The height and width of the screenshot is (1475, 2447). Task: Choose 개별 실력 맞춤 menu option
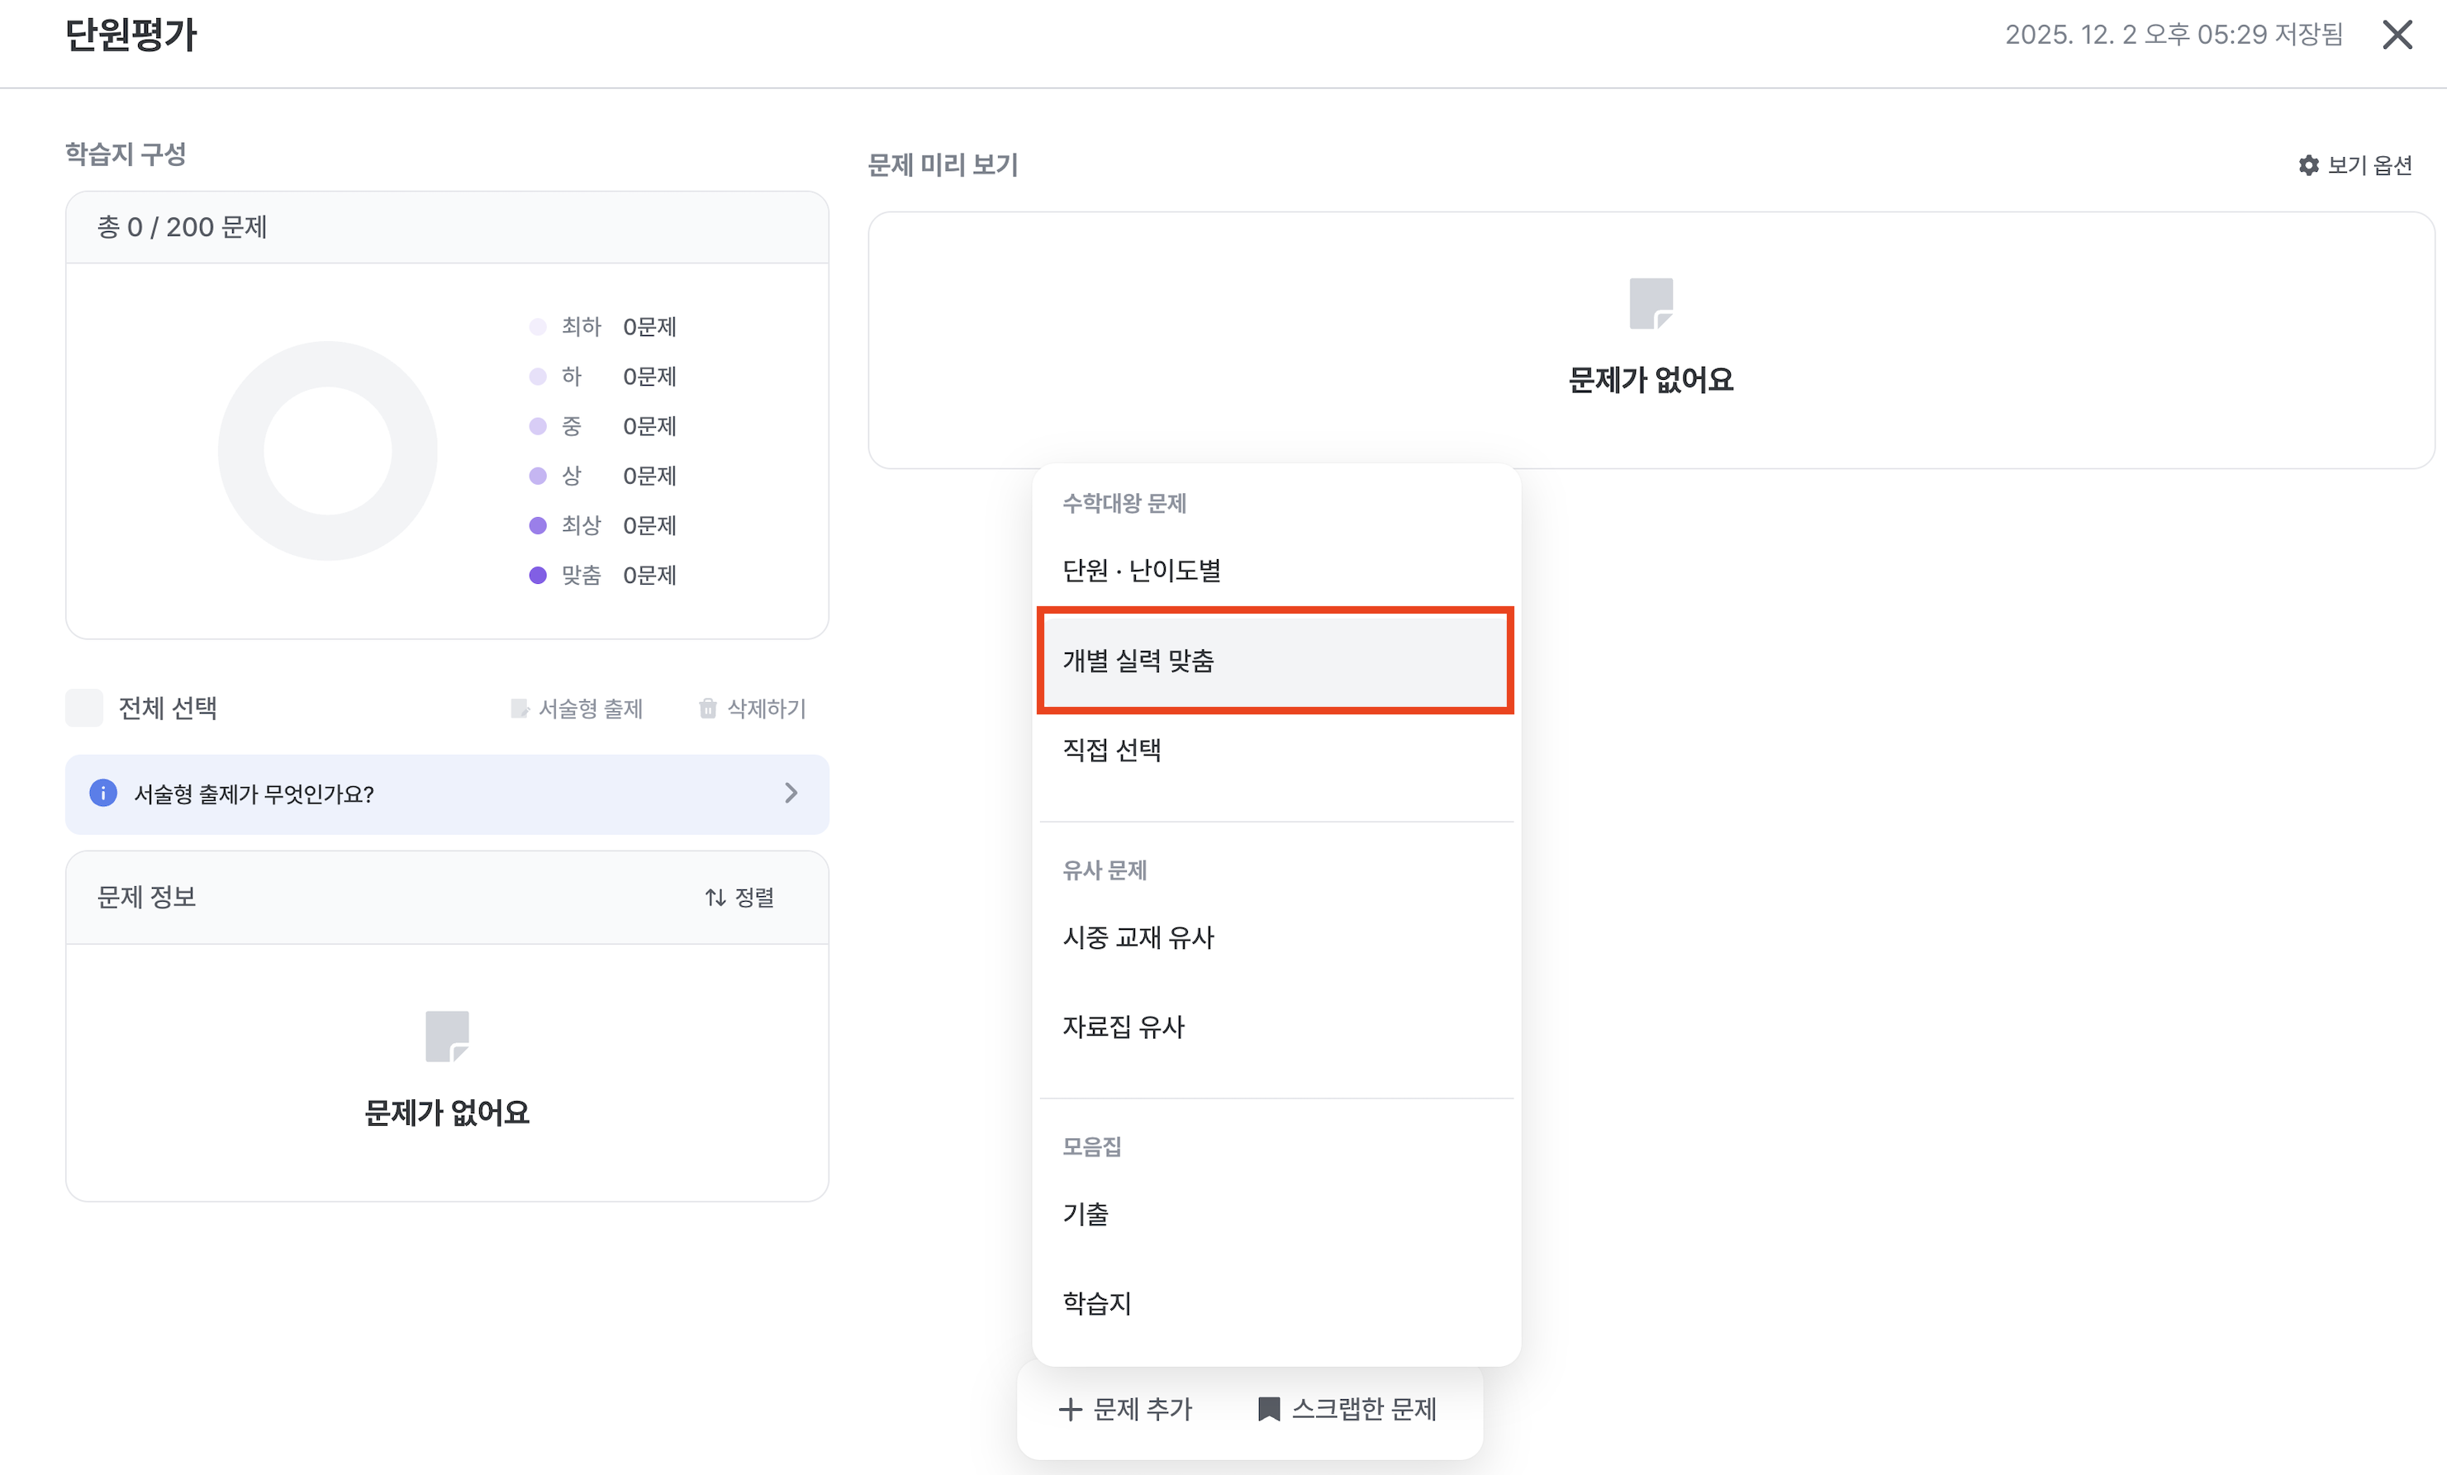point(1138,661)
